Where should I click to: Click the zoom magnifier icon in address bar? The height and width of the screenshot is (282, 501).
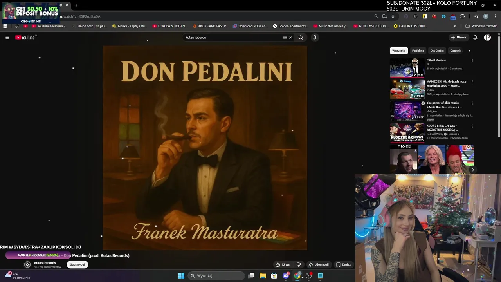376,16
